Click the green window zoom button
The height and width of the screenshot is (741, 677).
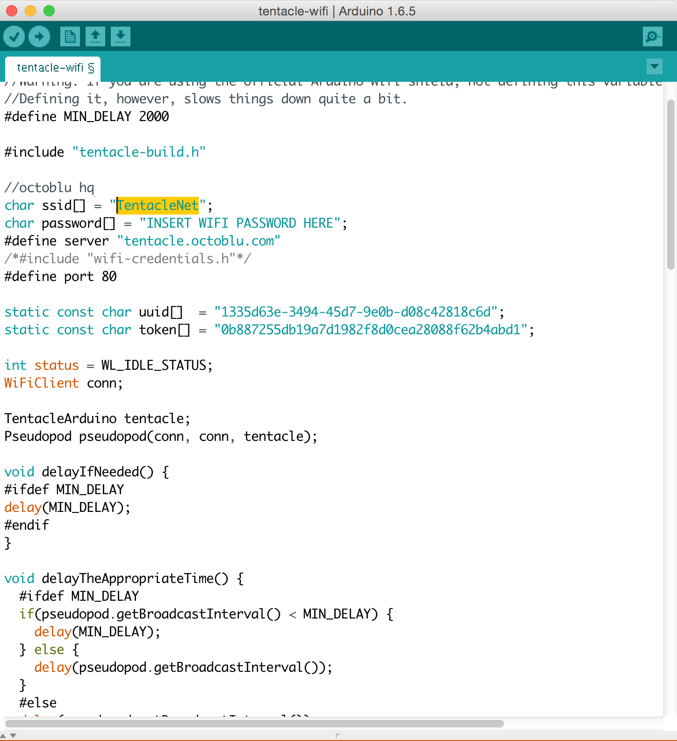click(x=49, y=11)
